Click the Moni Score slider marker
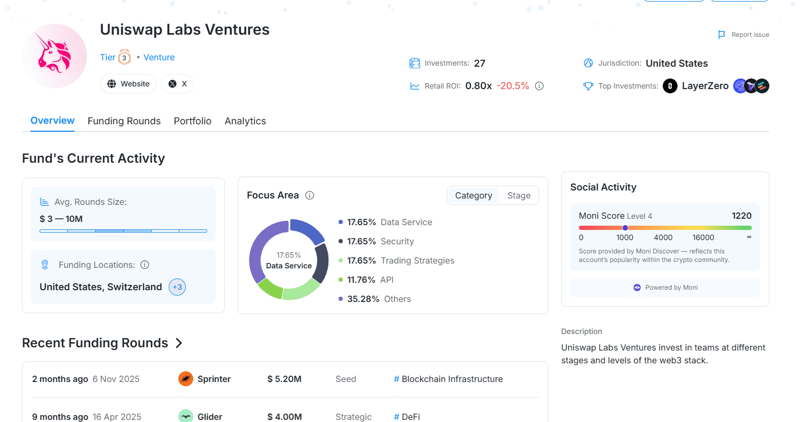This screenshot has width=802, height=422. (625, 228)
